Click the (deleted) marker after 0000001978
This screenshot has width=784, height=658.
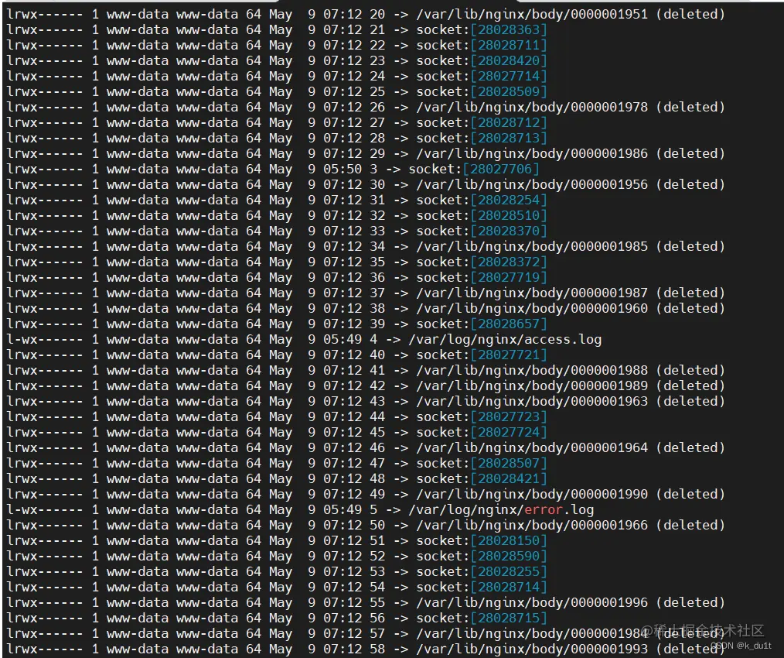[x=690, y=108]
